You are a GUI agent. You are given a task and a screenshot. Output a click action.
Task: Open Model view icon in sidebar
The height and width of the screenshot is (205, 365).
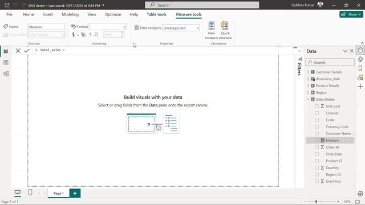(x=6, y=74)
